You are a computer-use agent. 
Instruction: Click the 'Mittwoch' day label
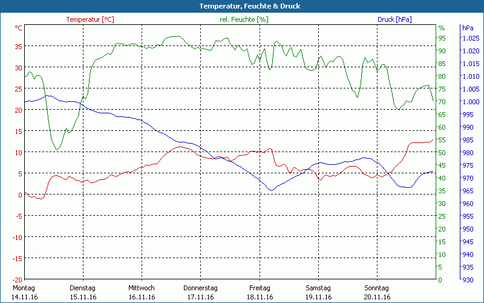(142, 288)
